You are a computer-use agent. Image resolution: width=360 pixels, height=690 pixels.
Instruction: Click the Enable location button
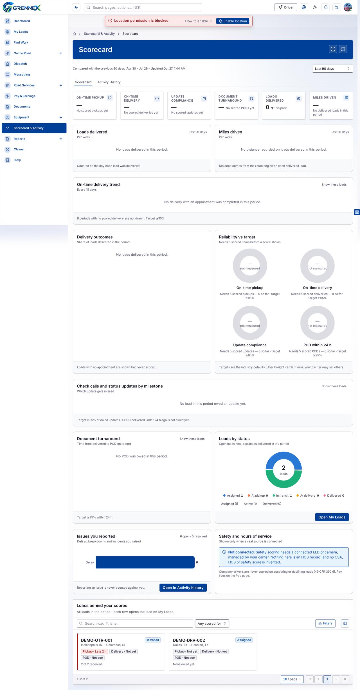pos(233,21)
